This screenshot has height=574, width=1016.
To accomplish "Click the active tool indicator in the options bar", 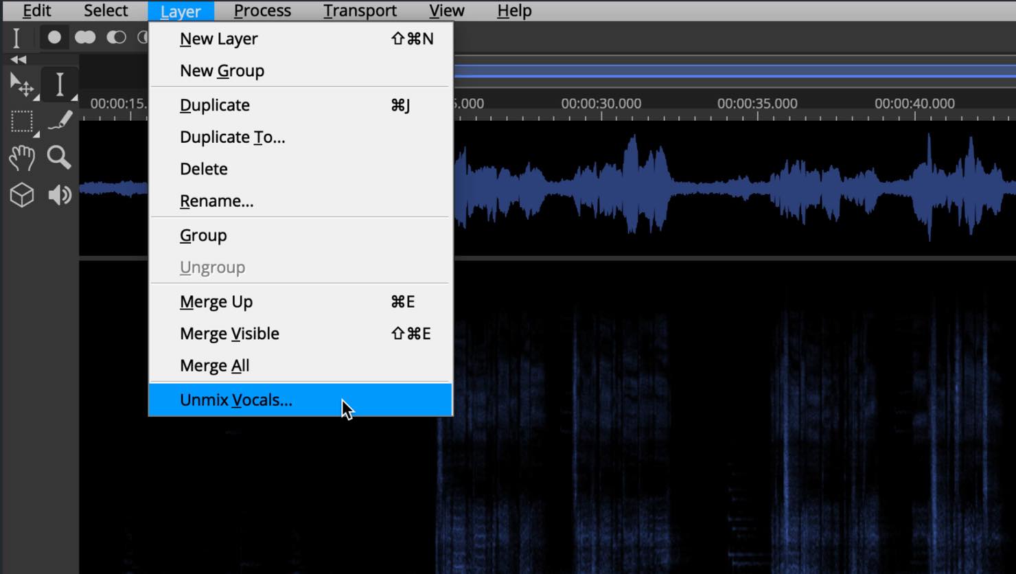I will coord(16,37).
